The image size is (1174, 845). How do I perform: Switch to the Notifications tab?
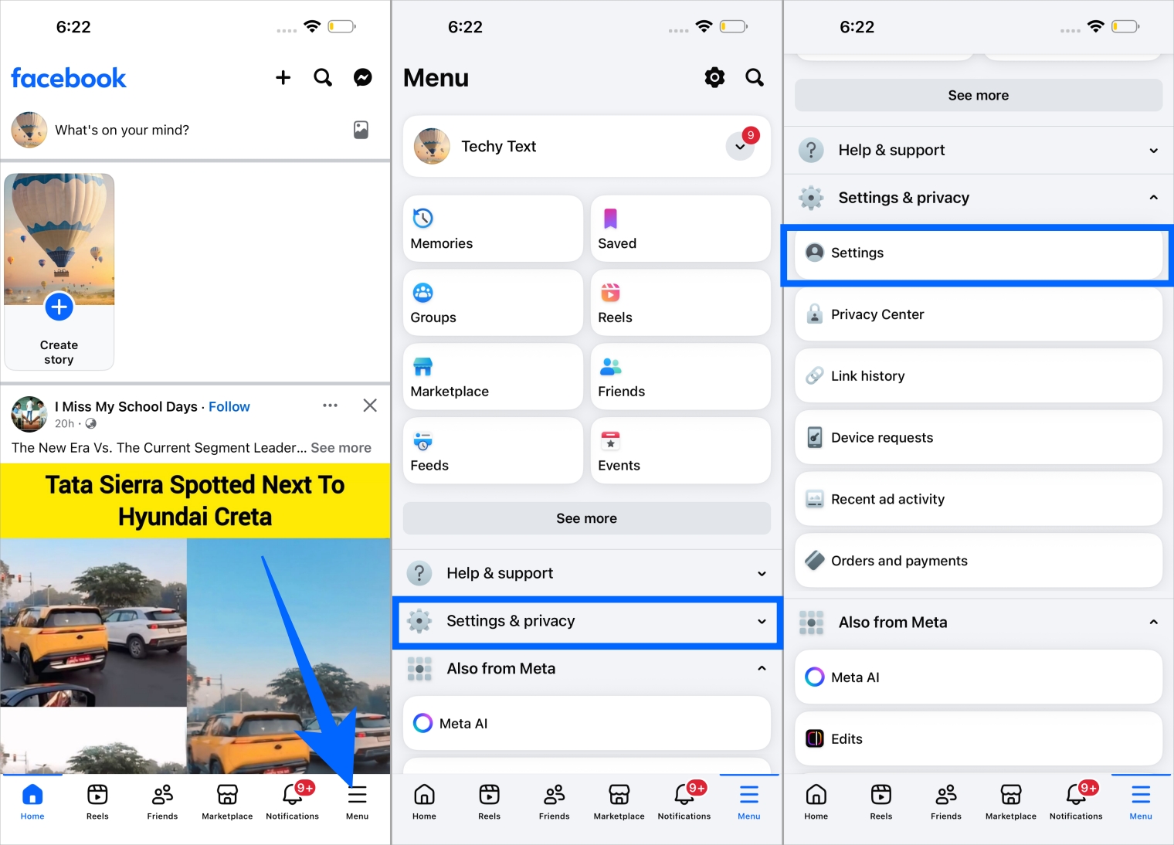click(292, 801)
